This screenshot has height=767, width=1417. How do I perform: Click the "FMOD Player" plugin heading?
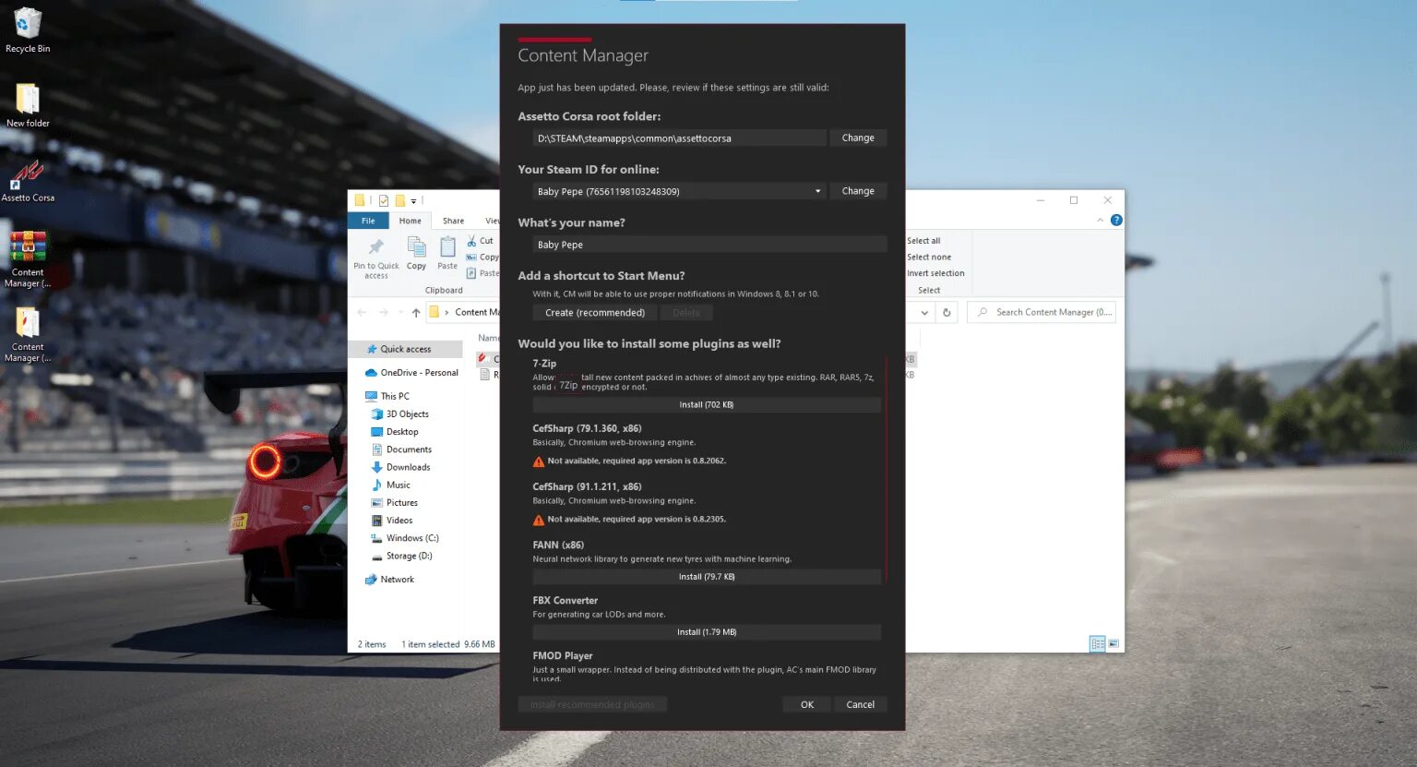(x=563, y=656)
